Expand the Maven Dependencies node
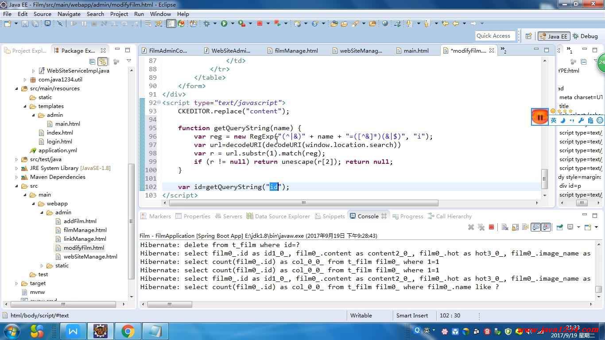Screen dimensions: 605x340 17,177
